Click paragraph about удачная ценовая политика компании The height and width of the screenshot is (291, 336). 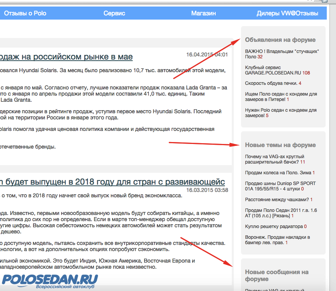click(x=107, y=129)
